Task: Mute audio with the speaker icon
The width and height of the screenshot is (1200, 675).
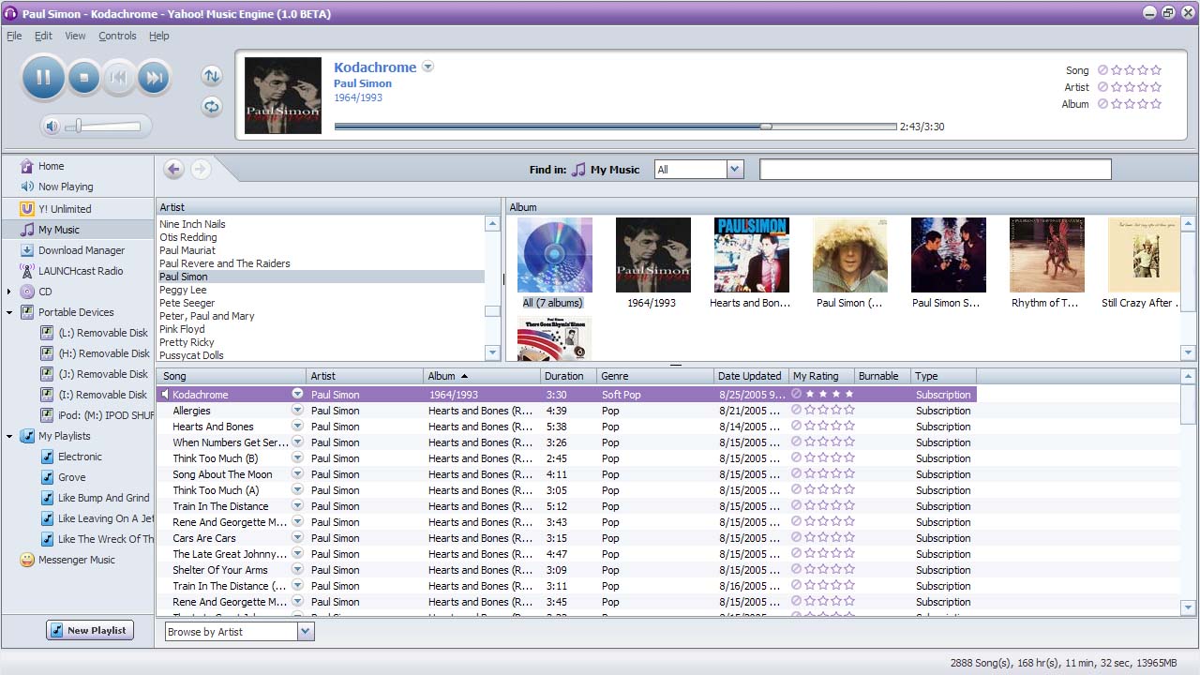Action: point(52,126)
